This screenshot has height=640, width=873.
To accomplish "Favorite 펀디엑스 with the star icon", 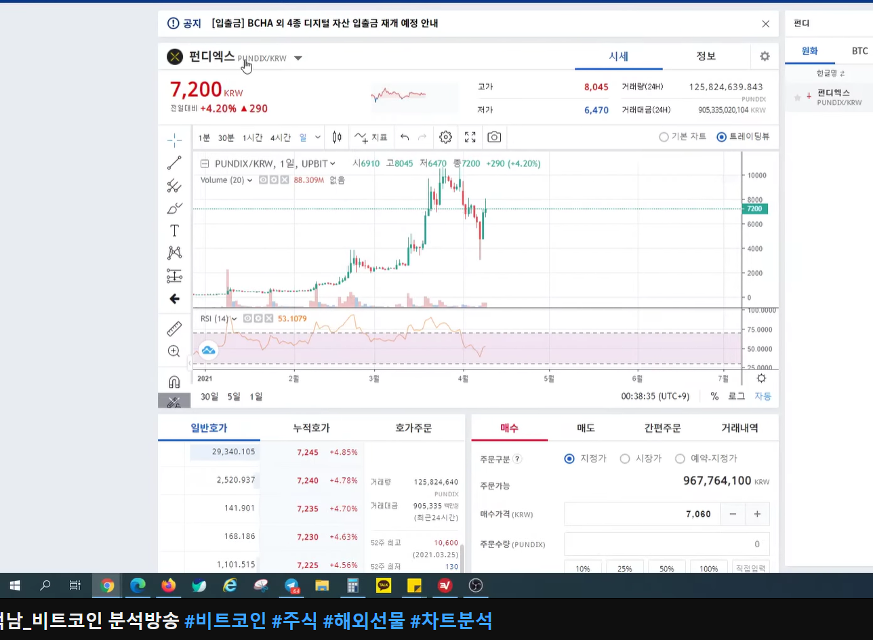I will [x=798, y=98].
